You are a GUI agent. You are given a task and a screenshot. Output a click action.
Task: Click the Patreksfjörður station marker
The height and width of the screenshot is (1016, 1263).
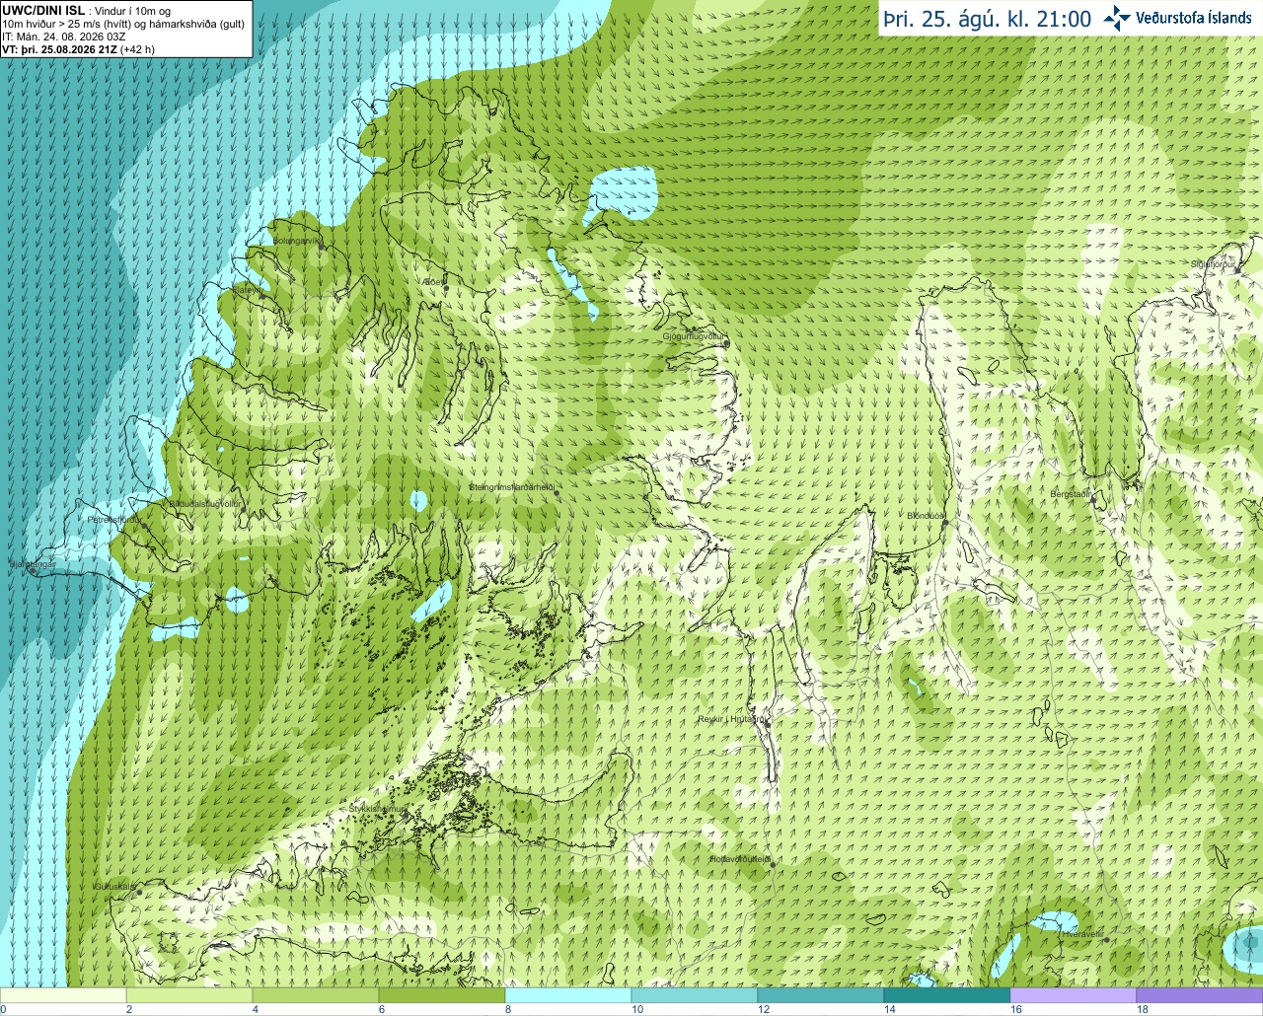pos(144,526)
